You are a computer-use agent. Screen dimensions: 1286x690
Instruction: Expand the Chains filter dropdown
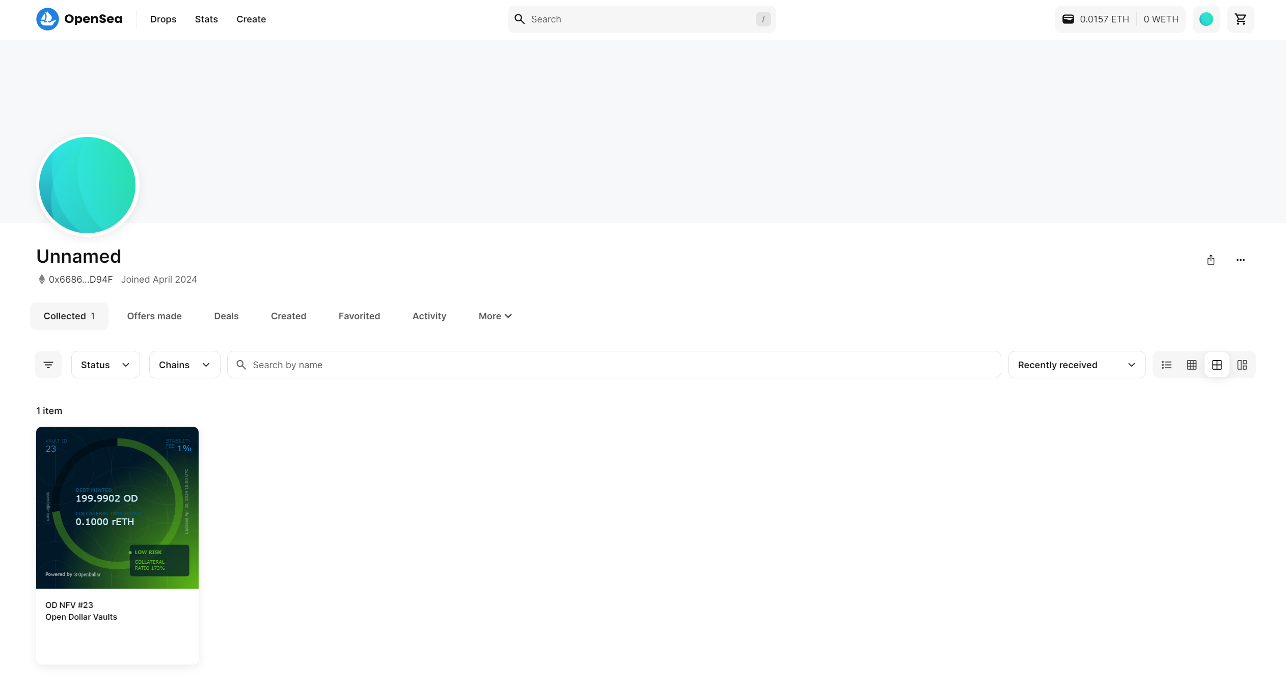tap(184, 365)
